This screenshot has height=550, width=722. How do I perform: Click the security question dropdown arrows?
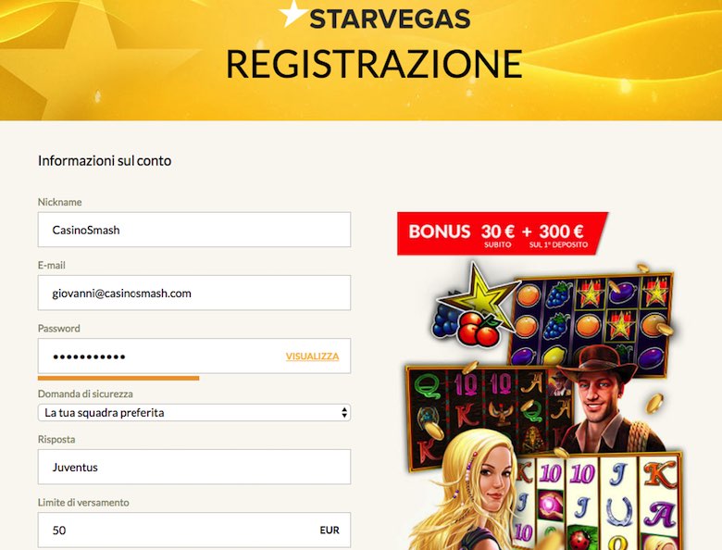click(x=344, y=413)
